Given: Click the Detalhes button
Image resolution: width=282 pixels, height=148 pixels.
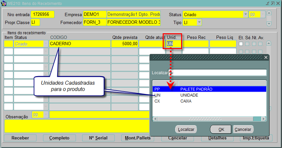Looking at the screenshot, I should [x=218, y=138].
